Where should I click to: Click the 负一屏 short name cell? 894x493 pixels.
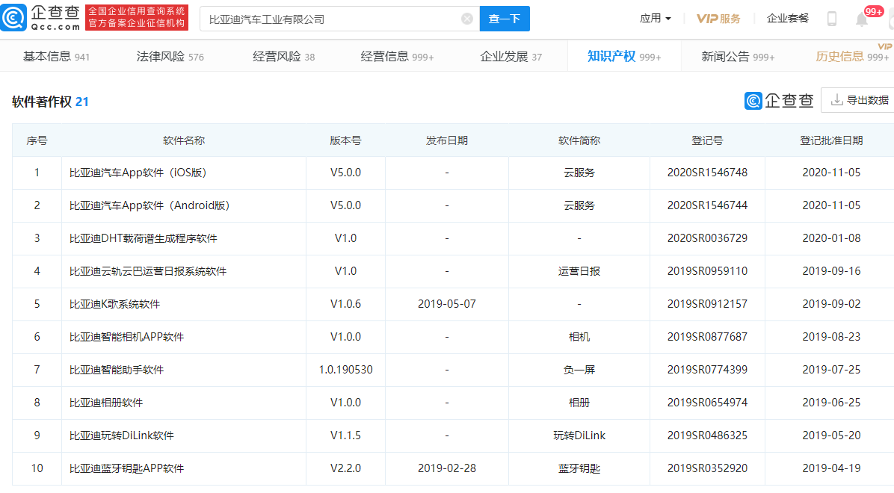(x=579, y=370)
